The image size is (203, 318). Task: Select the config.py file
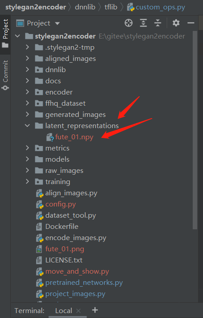(60, 204)
